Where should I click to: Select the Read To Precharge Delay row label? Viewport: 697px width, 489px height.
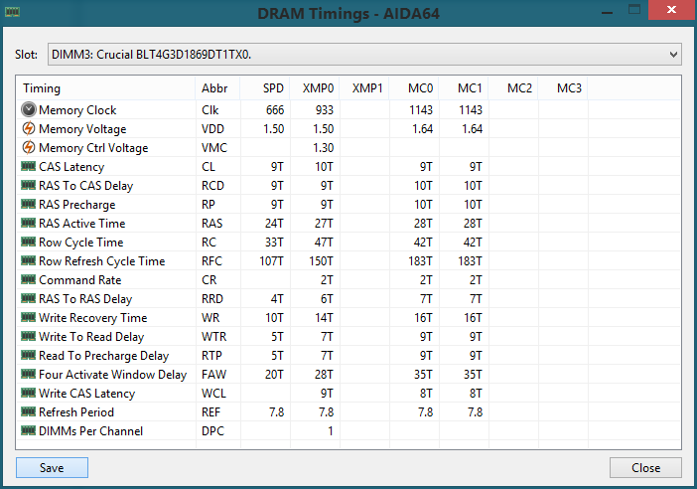point(104,356)
